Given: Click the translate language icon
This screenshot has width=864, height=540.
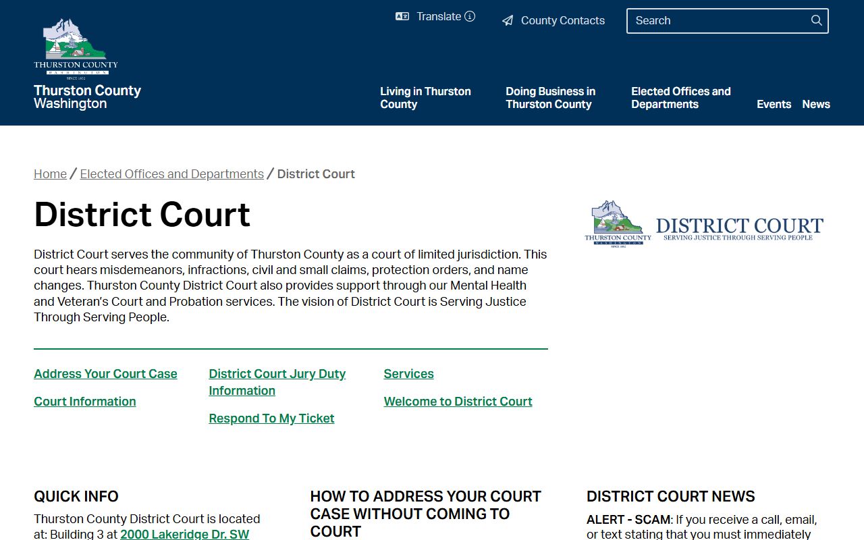Looking at the screenshot, I should (402, 17).
